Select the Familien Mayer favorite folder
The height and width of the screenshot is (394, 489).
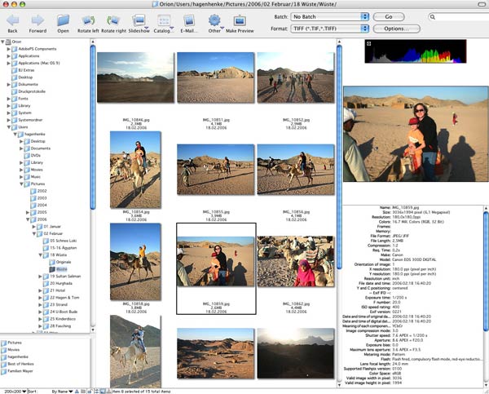tap(17, 371)
